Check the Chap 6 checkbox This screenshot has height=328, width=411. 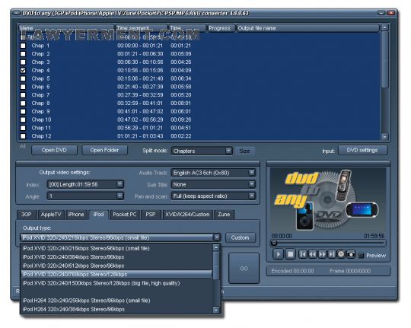[23, 87]
